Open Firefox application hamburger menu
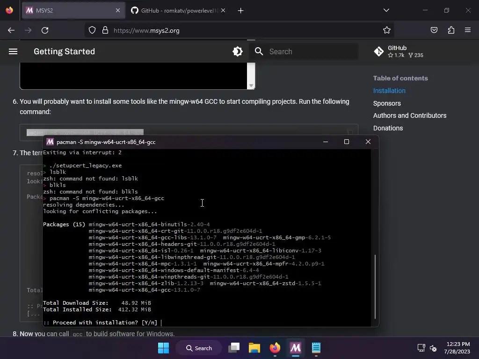This screenshot has width=479, height=359. pos(468,30)
